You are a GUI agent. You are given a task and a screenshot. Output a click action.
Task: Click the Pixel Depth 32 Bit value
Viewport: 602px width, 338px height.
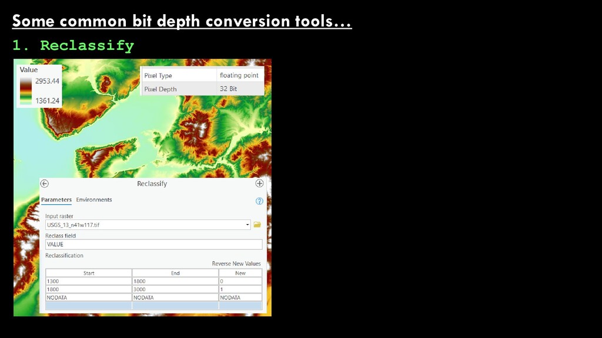[228, 89]
